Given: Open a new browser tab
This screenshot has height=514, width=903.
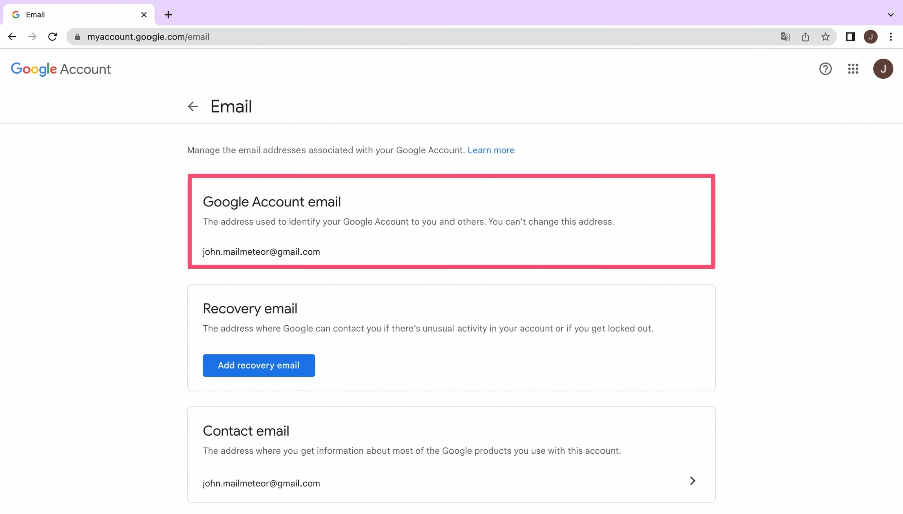Looking at the screenshot, I should tap(168, 15).
